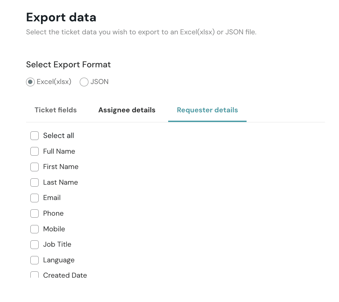This screenshot has width=339, height=302.
Task: Click the Email field label
Action: (x=52, y=198)
